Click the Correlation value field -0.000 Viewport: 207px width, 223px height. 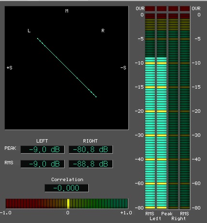67,188
